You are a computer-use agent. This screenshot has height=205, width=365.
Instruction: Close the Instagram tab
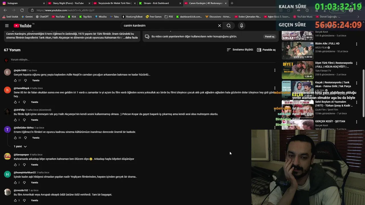coord(44,3)
